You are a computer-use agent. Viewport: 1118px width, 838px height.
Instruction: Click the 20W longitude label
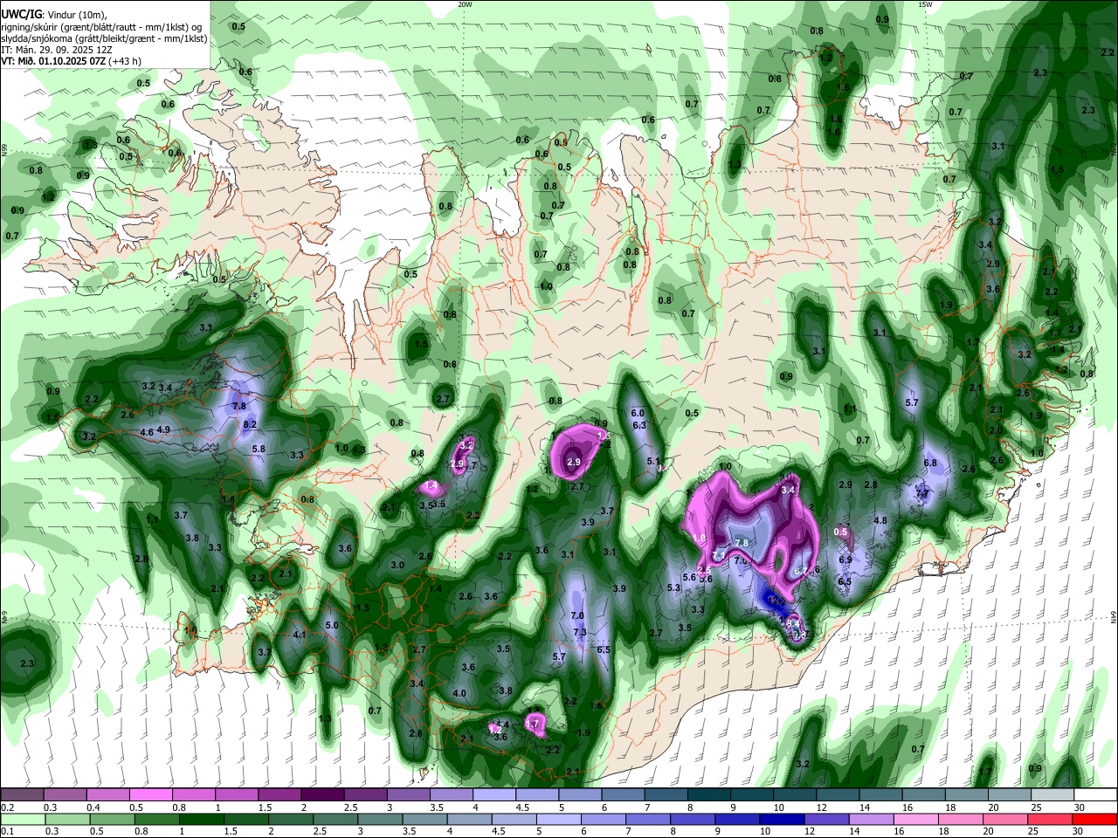point(465,4)
